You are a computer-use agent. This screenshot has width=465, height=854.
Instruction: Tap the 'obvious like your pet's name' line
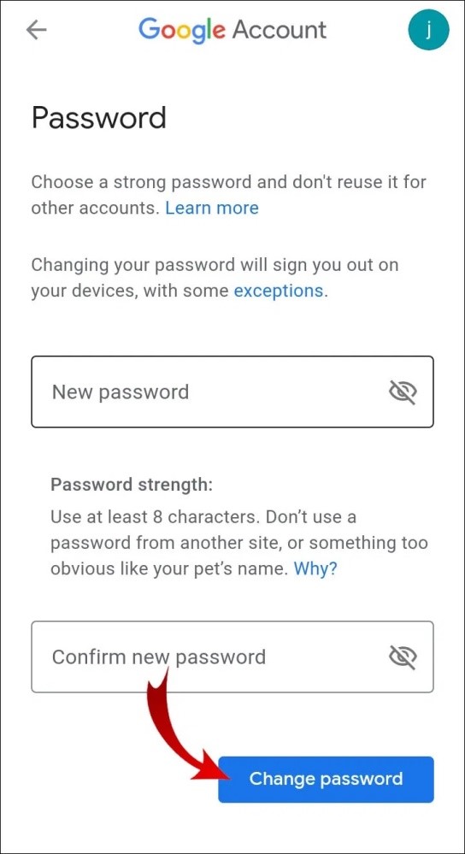coord(170,568)
